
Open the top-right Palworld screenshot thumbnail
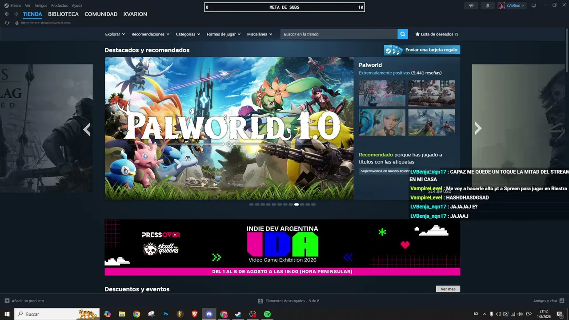coord(432,93)
